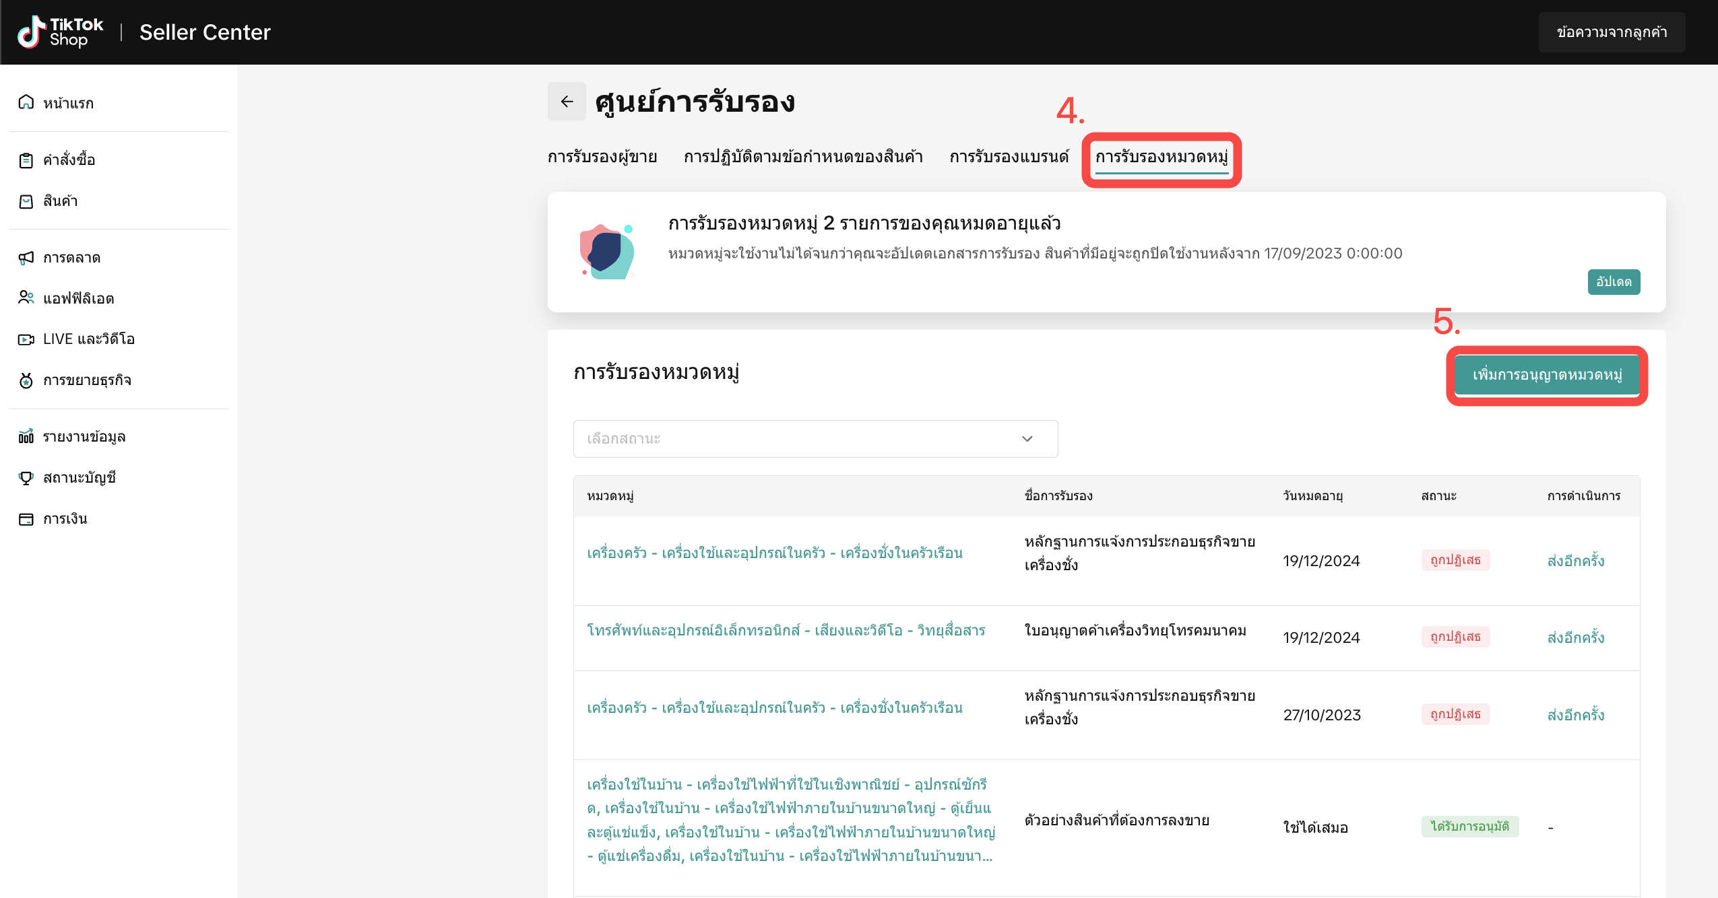Click the add category permission button

pos(1546,375)
